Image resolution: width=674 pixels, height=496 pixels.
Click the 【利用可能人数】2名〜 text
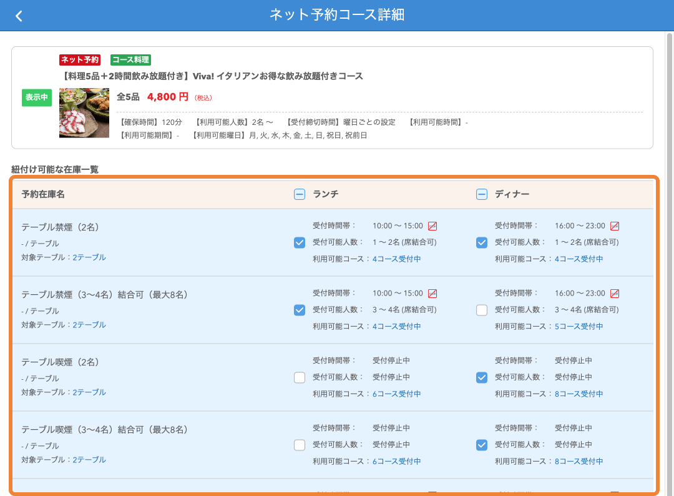(x=234, y=122)
